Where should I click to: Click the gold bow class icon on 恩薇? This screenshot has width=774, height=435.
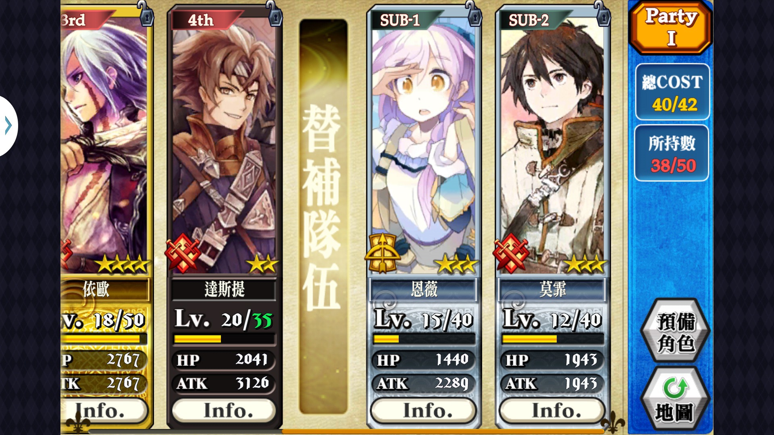382,253
